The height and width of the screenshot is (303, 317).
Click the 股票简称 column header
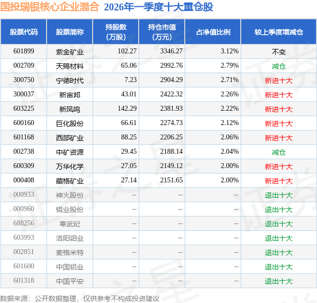click(x=70, y=32)
